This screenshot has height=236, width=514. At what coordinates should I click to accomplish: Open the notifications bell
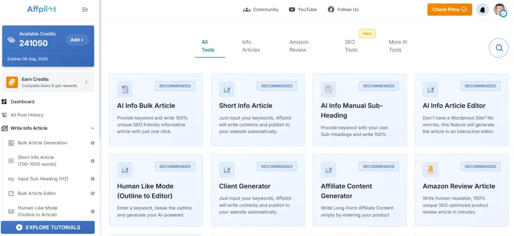pos(482,10)
